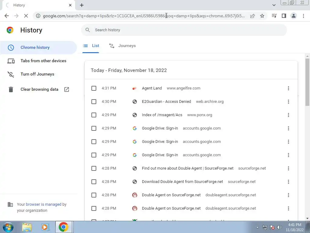
Task: Click the network tray icon
Action: (x=265, y=227)
